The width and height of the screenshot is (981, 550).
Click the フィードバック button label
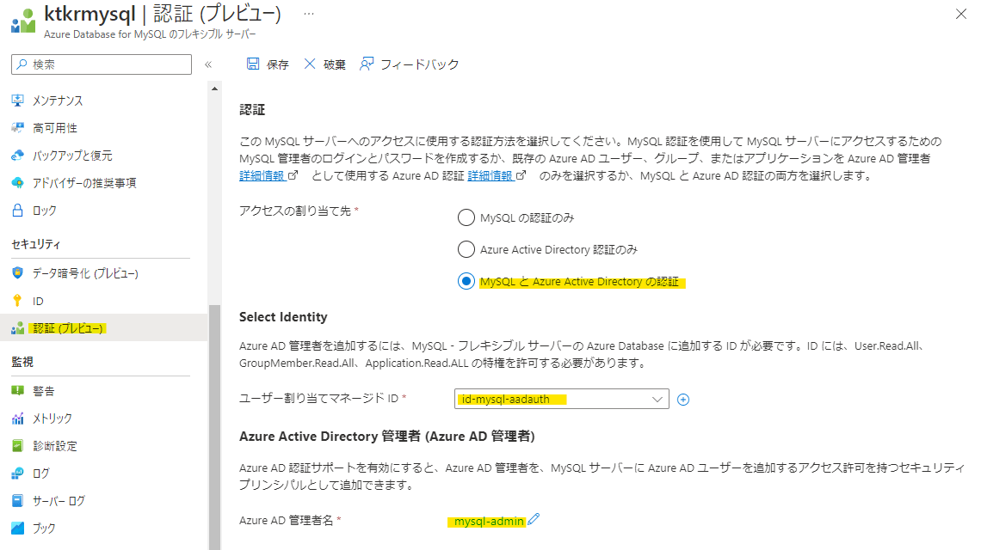click(x=420, y=64)
